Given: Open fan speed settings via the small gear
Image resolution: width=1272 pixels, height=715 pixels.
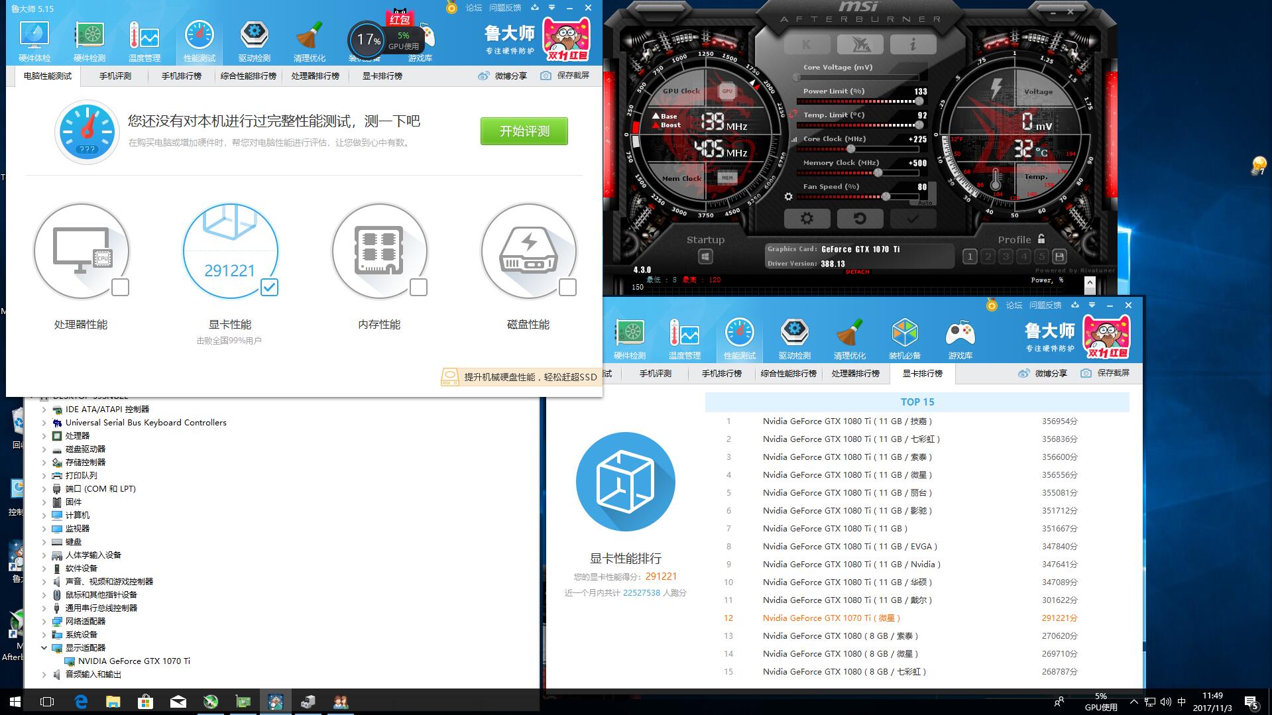Looking at the screenshot, I should coord(788,197).
